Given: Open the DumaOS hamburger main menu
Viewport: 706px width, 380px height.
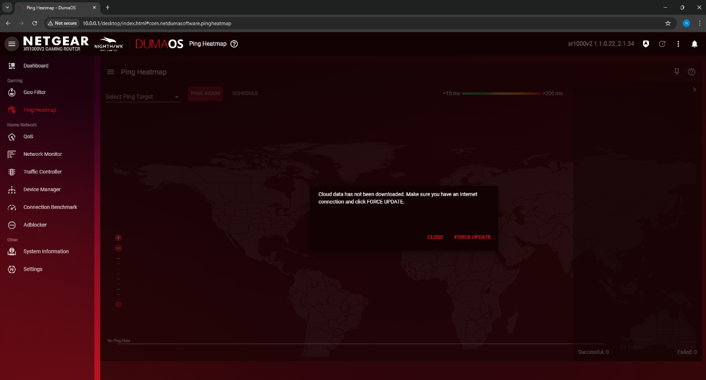Looking at the screenshot, I should 12,44.
